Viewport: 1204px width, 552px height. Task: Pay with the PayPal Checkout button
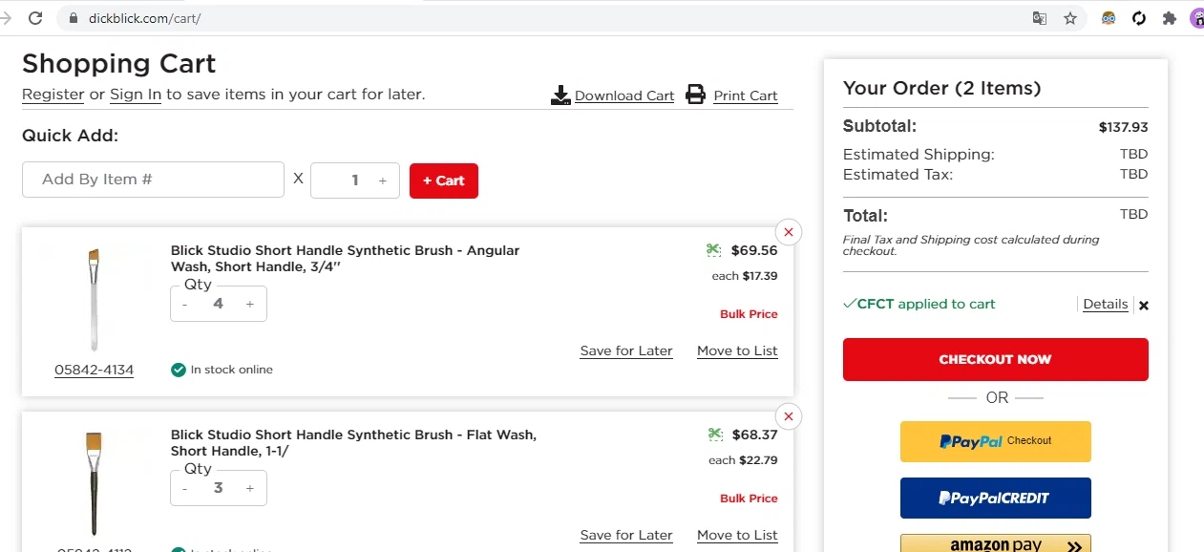[x=995, y=441]
